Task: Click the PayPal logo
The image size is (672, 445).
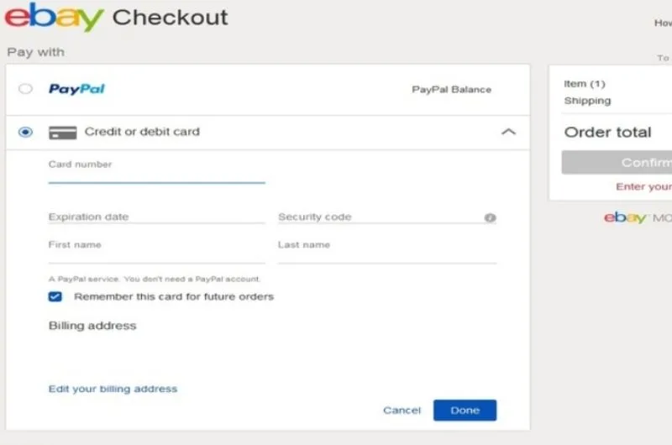Action: [76, 89]
